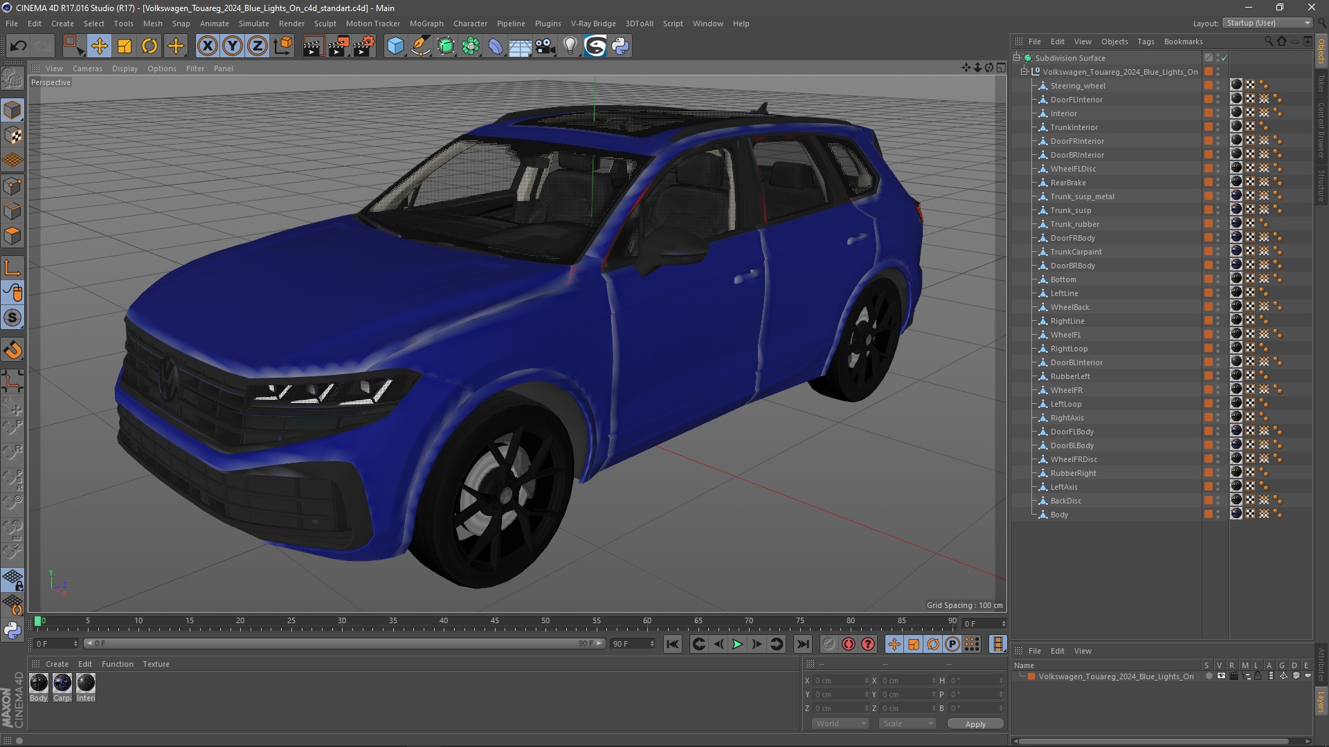Collapse the Volkswagen_Touareg group in Objects
The width and height of the screenshot is (1329, 747).
click(x=1024, y=72)
